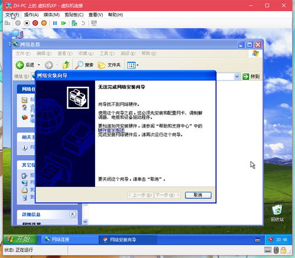The height and width of the screenshot is (258, 295).
Task: Expand the address bar dropdown
Action: click(236, 76)
